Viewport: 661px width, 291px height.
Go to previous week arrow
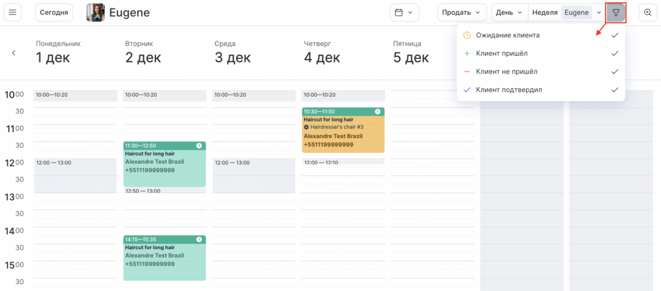point(14,53)
